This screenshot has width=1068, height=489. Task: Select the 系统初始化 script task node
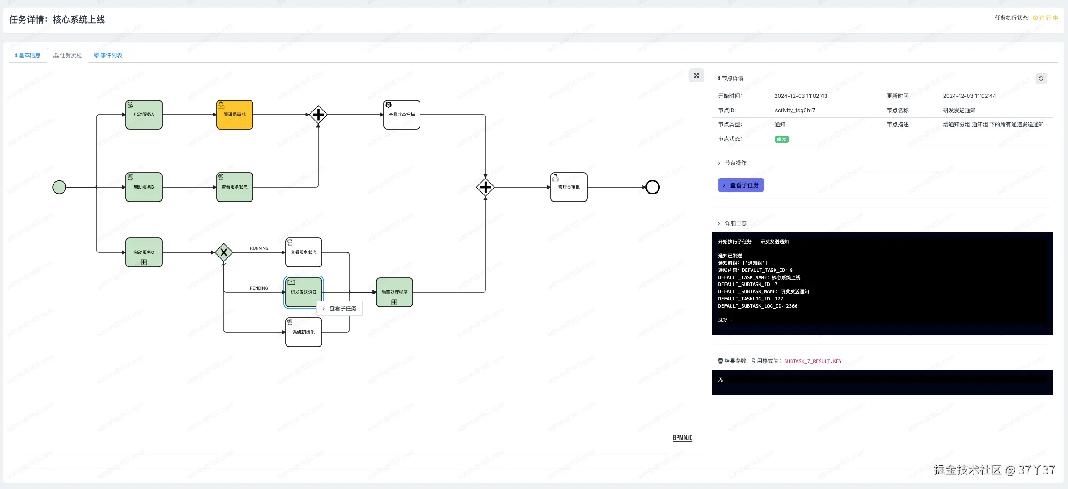click(x=304, y=332)
